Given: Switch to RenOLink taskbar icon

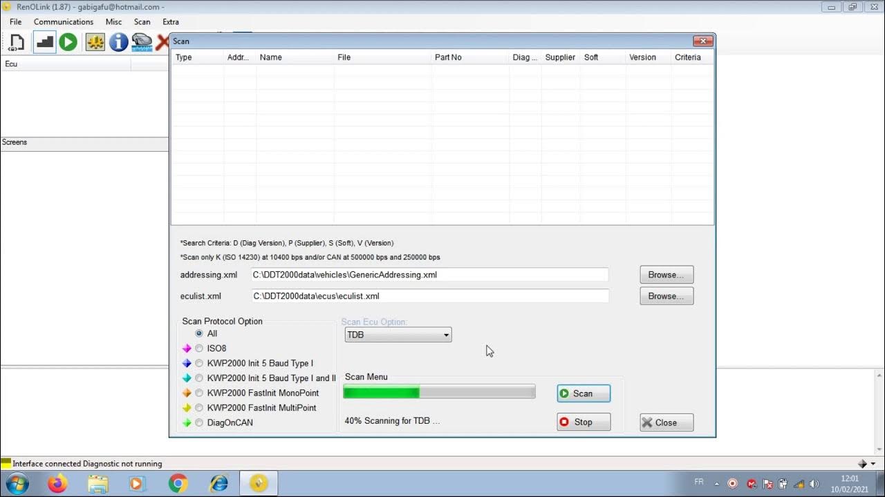Looking at the screenshot, I should coord(259,484).
